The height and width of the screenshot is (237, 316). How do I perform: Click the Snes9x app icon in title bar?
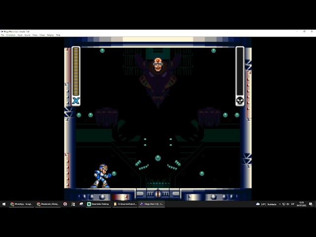coord(2,32)
